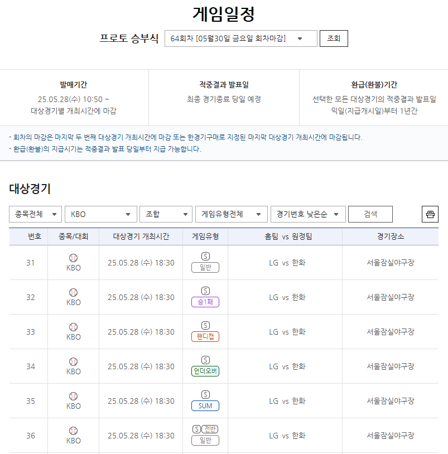This screenshot has width=448, height=454.
Task: Click the 핸디캡 badge on game 33
Action: (205, 336)
